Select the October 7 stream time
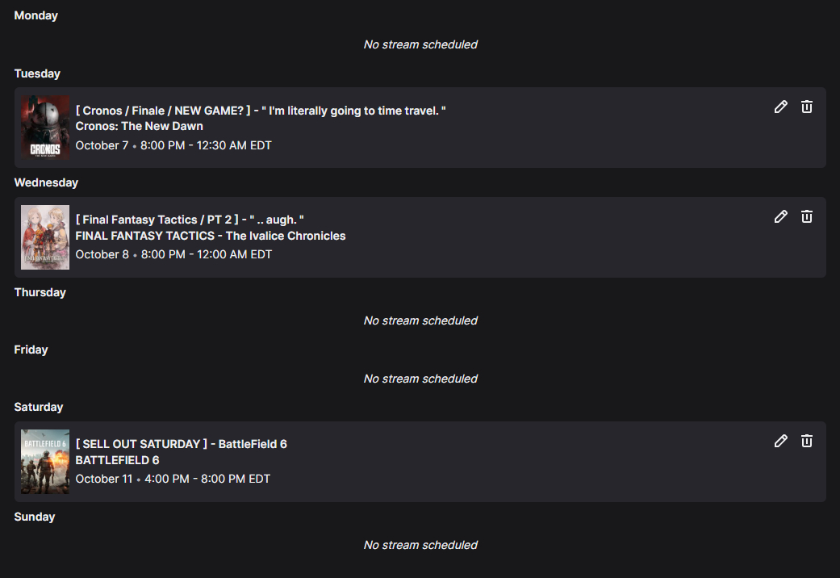 coord(173,145)
